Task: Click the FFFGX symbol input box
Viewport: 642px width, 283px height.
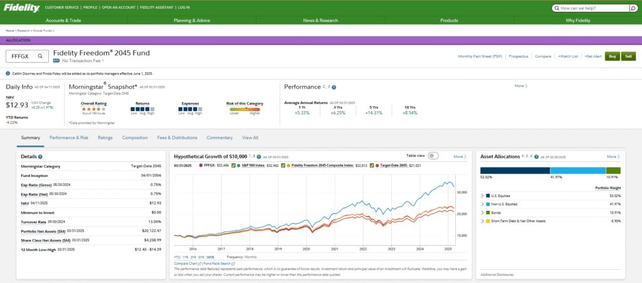Action: [28, 56]
